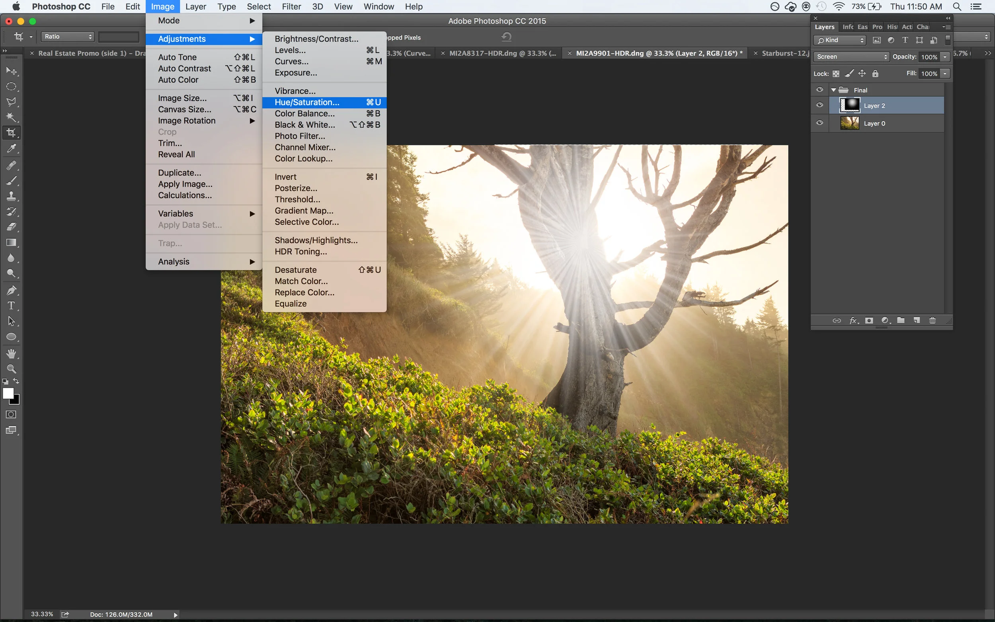Open the Filter menu
This screenshot has height=622, width=995.
coord(291,7)
